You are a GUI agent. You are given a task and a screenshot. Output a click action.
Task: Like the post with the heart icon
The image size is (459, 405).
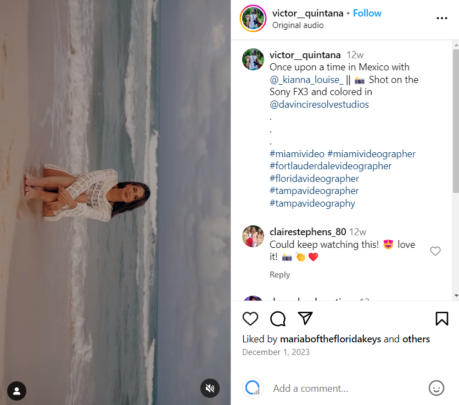pyautogui.click(x=250, y=319)
